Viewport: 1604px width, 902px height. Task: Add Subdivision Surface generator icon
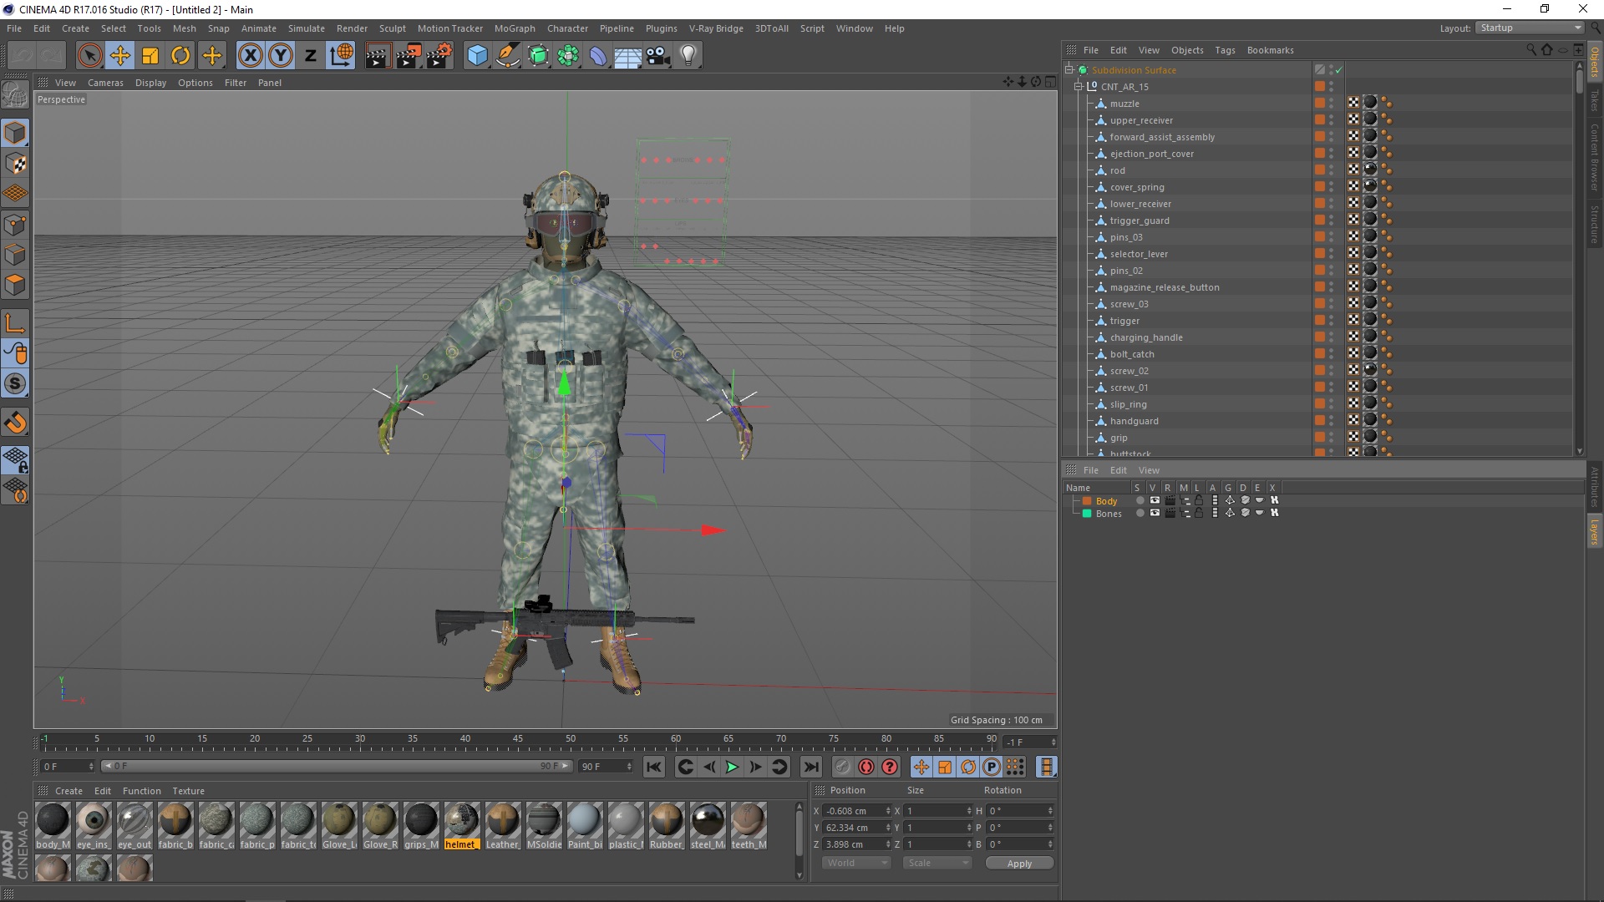coord(539,56)
